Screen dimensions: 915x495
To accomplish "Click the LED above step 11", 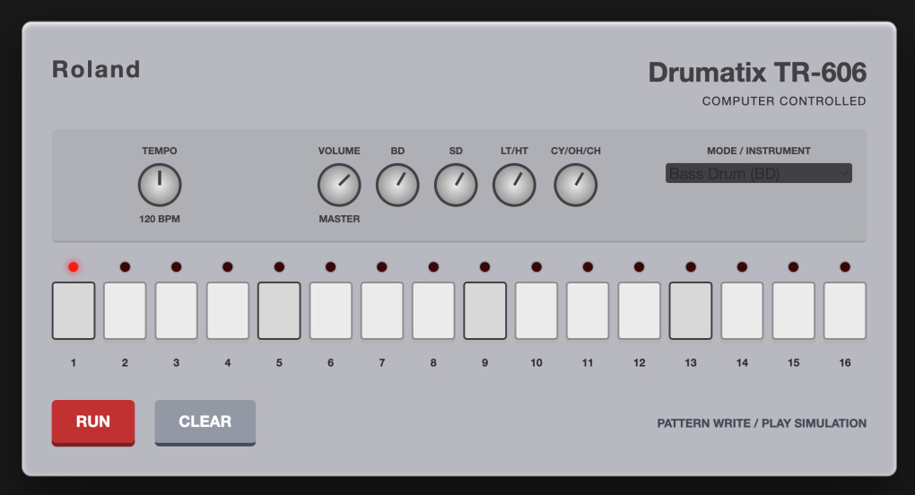I will (x=588, y=267).
